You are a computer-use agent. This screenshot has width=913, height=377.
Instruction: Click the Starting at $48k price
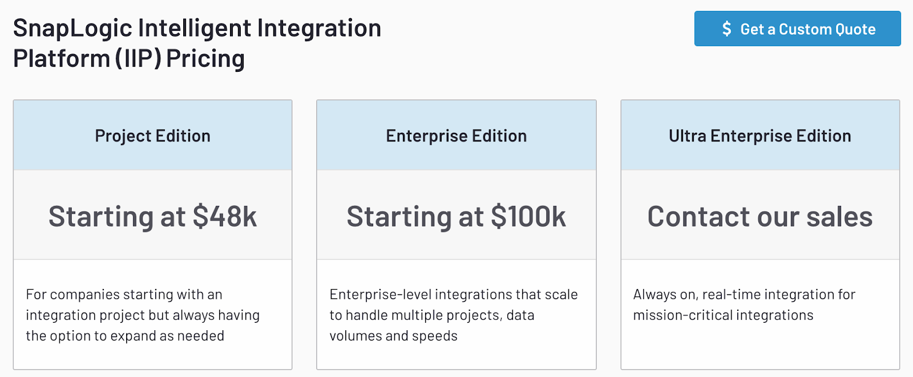pyautogui.click(x=152, y=217)
